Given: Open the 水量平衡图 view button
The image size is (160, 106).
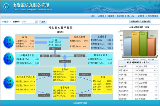Looking at the screenshot, I should click(135, 21).
